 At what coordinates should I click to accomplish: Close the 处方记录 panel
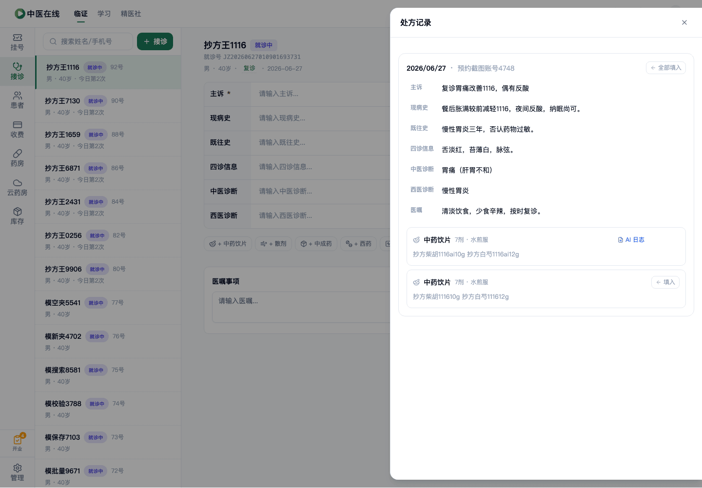coord(684,22)
